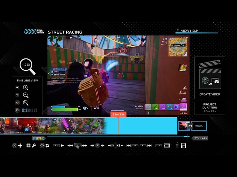Click the L2 button label

point(159,146)
